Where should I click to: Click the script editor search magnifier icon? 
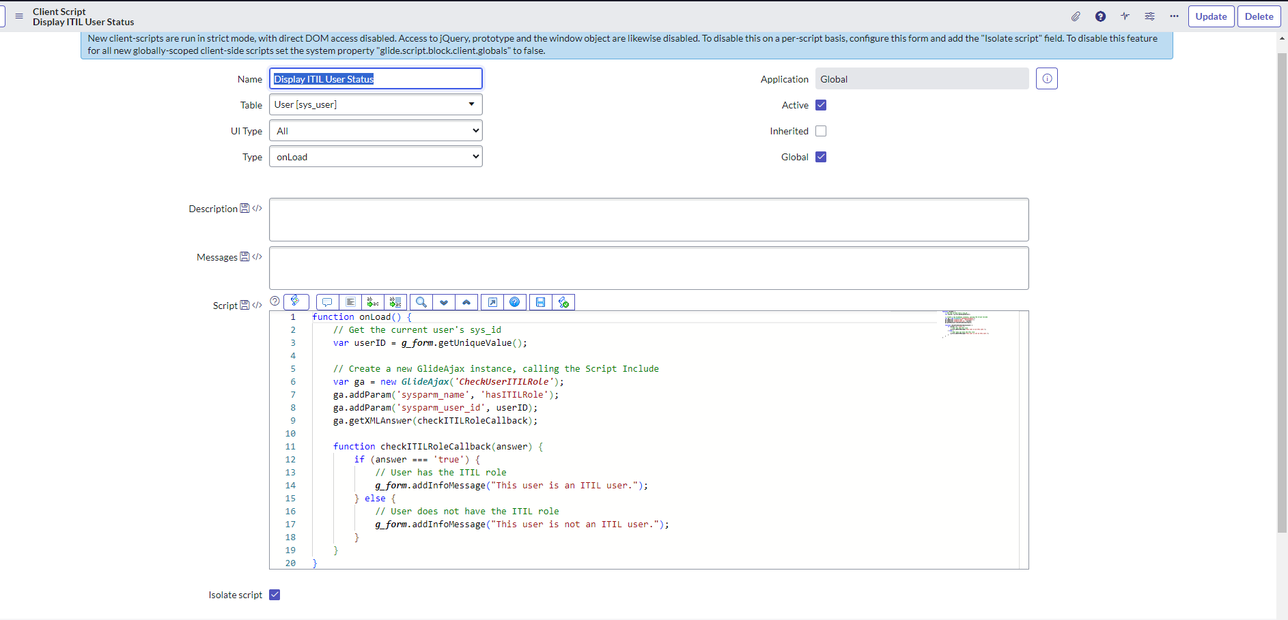tap(421, 302)
